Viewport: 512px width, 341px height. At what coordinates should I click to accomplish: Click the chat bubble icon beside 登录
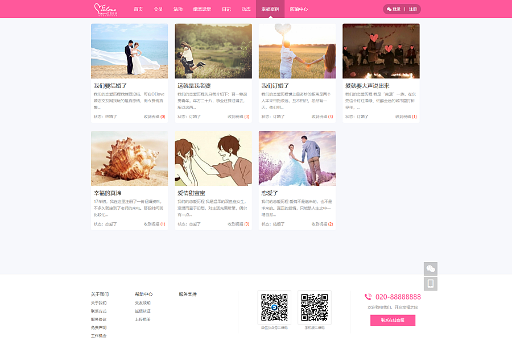389,9
